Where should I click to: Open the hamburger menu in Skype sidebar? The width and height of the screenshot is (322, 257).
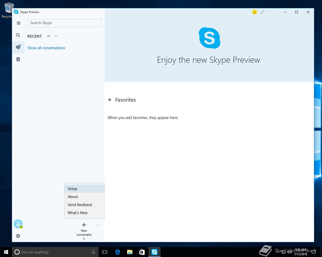tap(18, 23)
